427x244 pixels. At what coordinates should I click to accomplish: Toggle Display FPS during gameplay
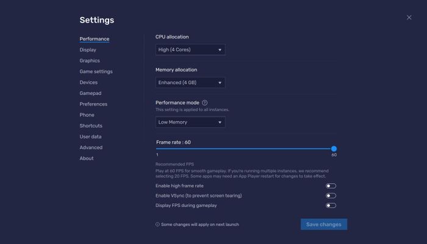coord(331,206)
